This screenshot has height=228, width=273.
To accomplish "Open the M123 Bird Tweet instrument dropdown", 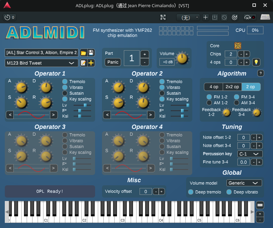I will point(41,63).
